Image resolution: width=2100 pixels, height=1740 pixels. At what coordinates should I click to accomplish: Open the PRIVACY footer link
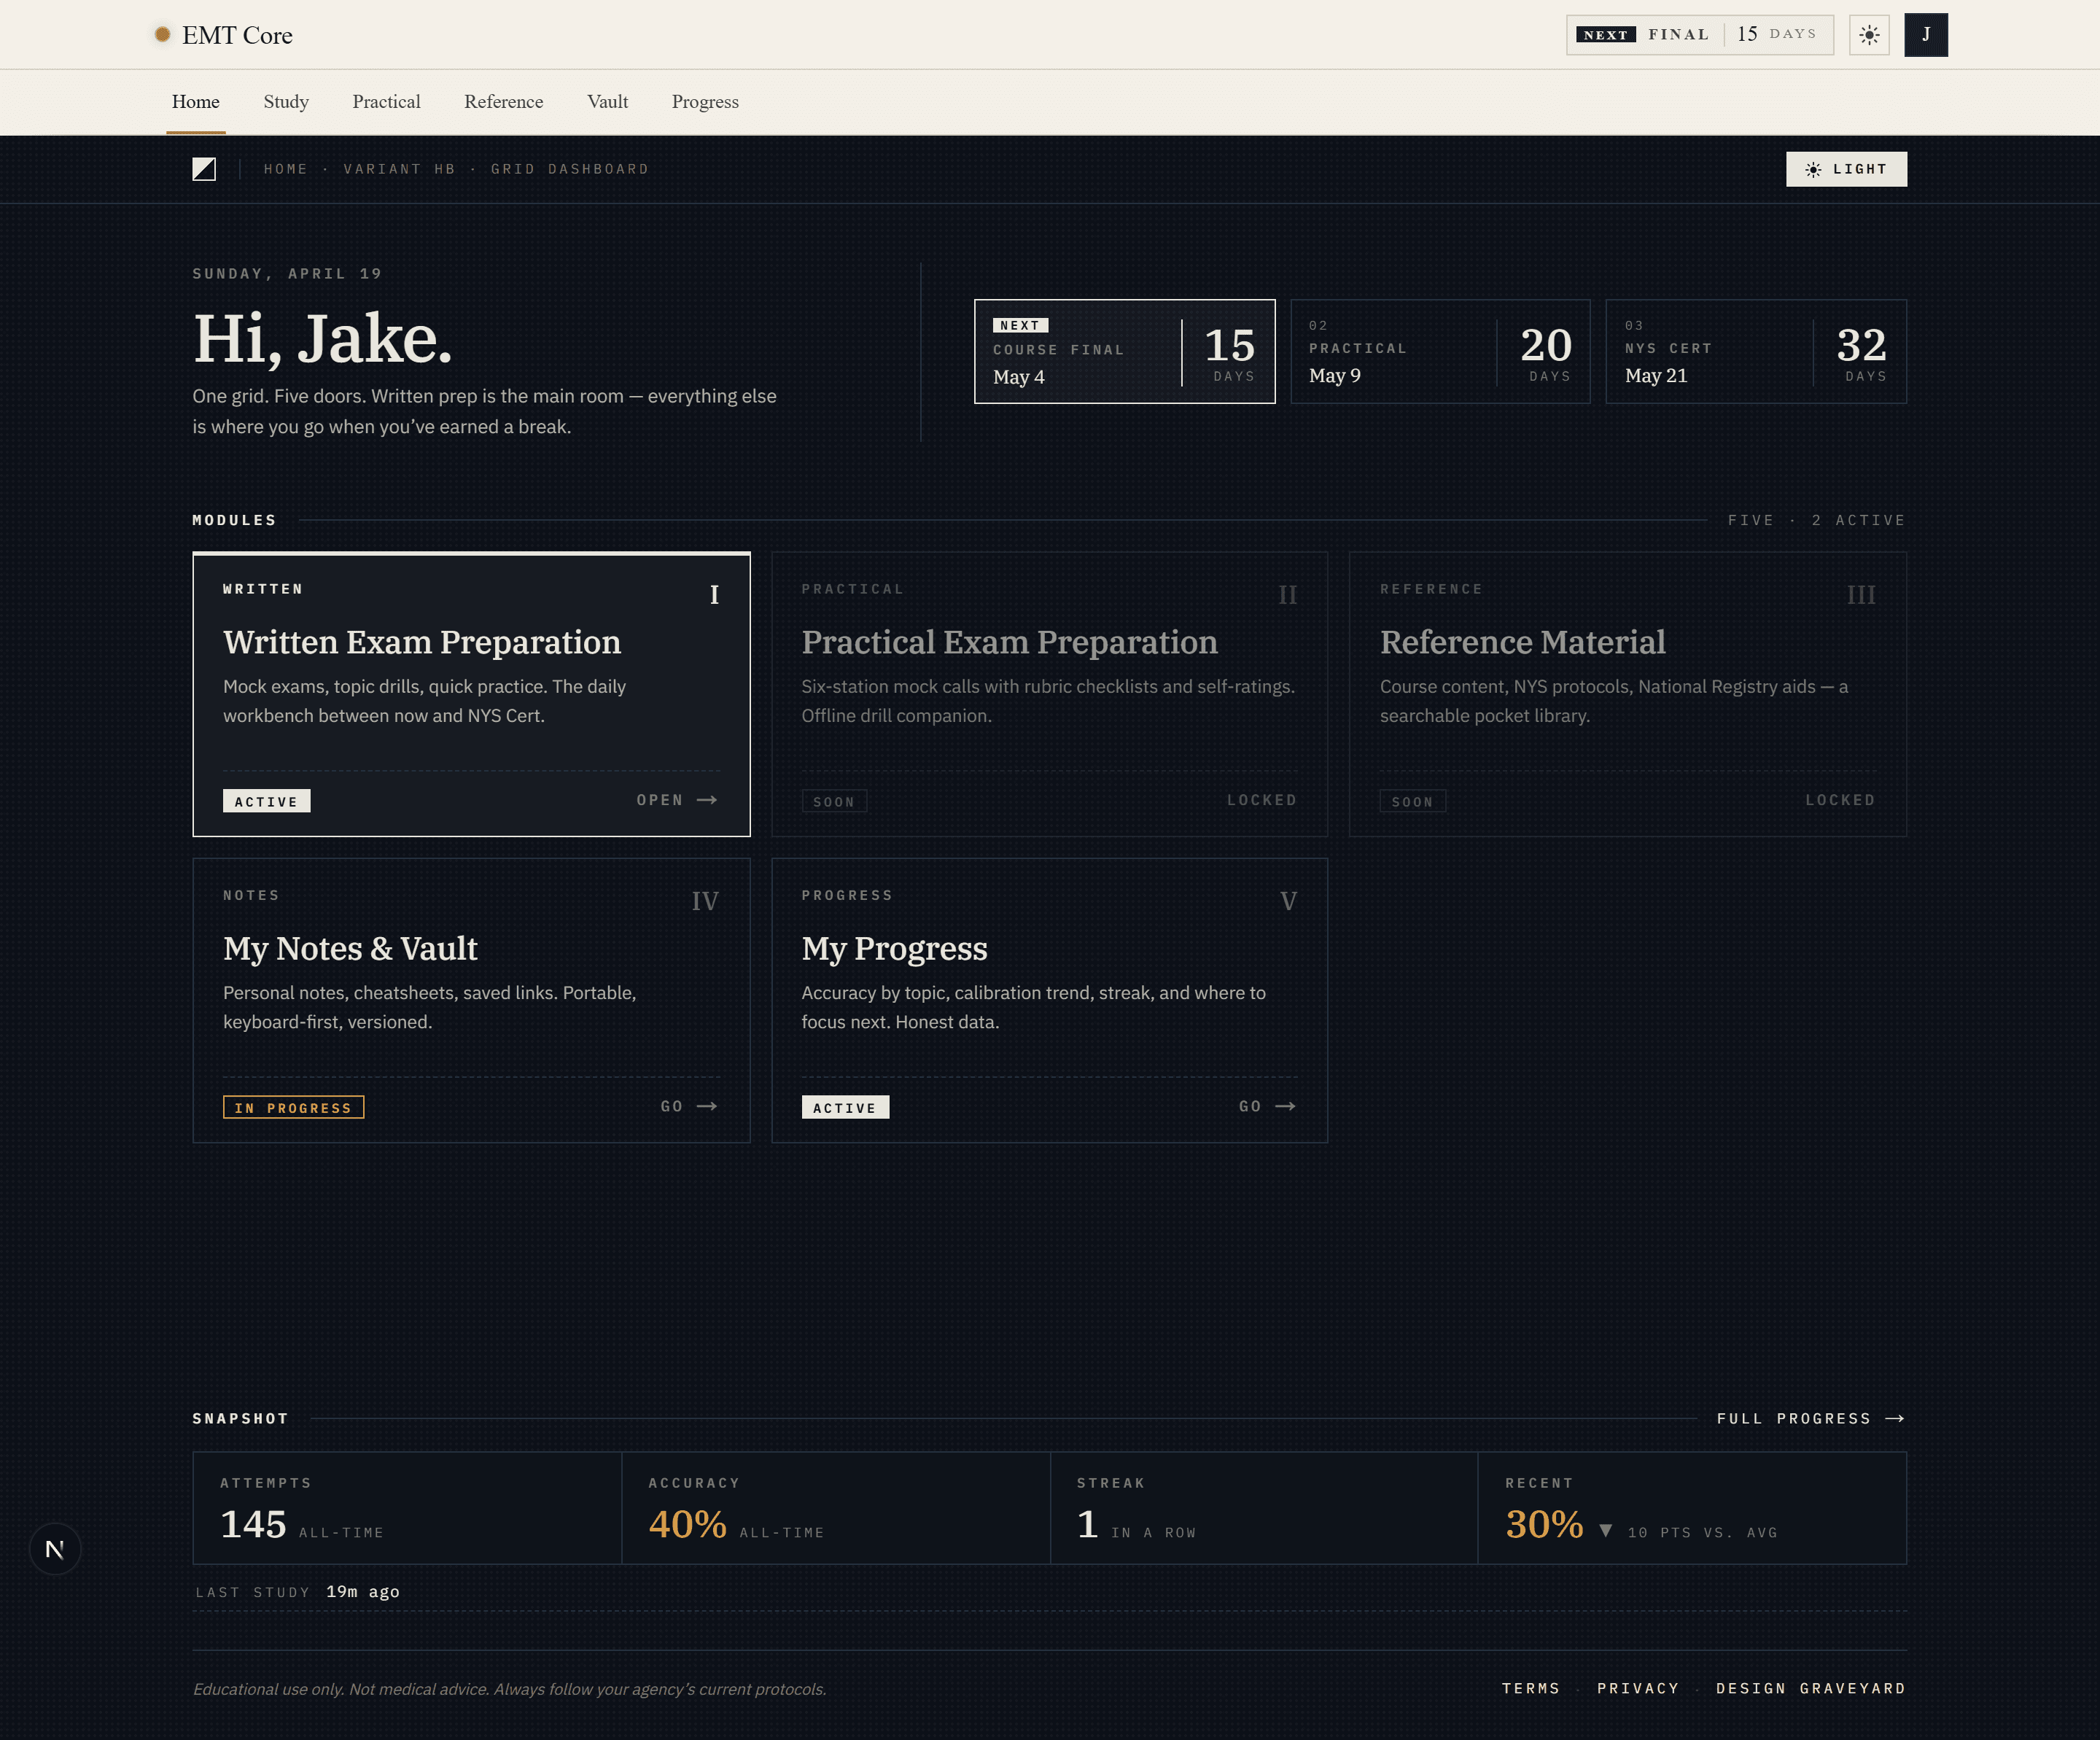tap(1638, 1689)
